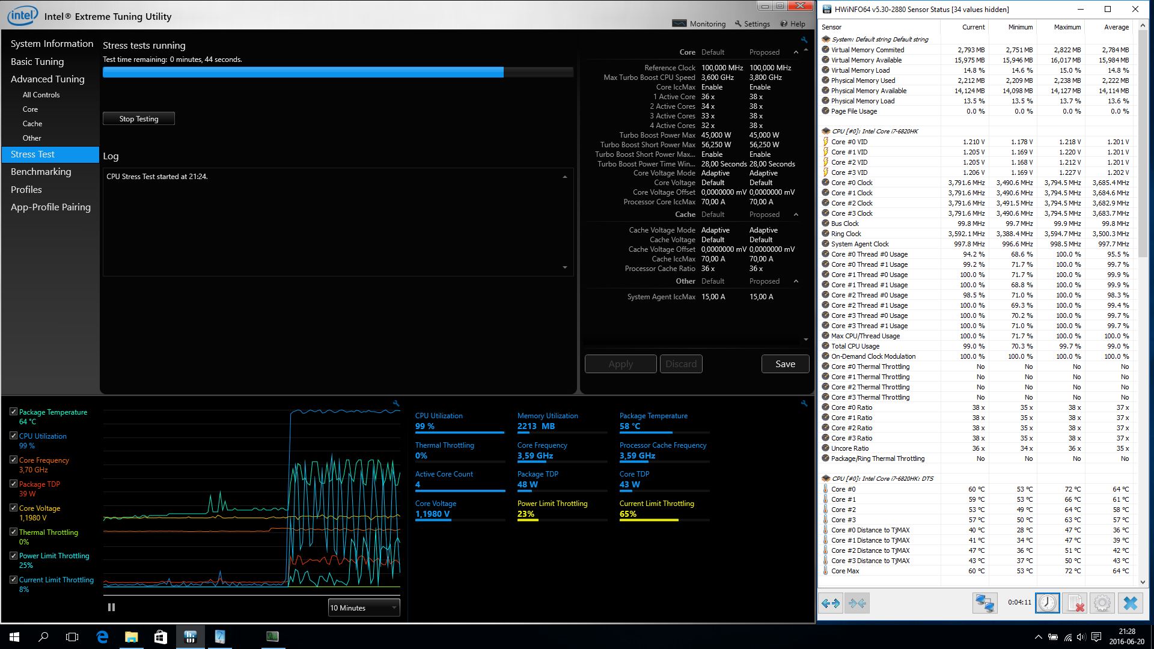Open Task View on the taskbar

72,637
